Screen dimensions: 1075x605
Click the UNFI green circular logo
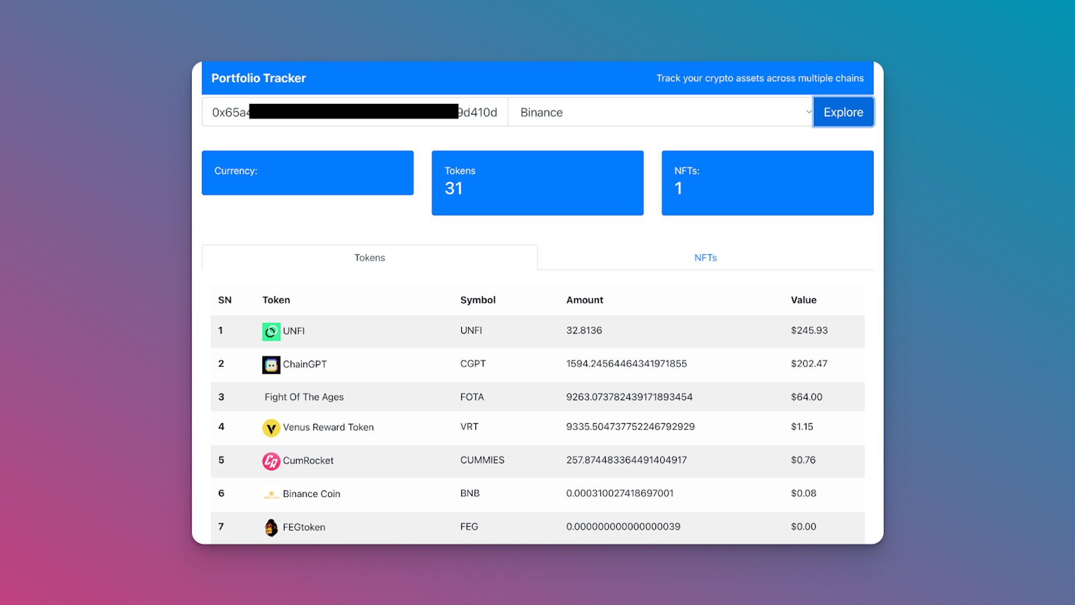click(271, 331)
